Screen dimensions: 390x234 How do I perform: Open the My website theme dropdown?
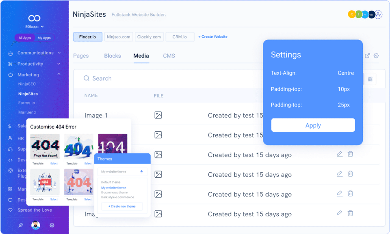[122, 172]
